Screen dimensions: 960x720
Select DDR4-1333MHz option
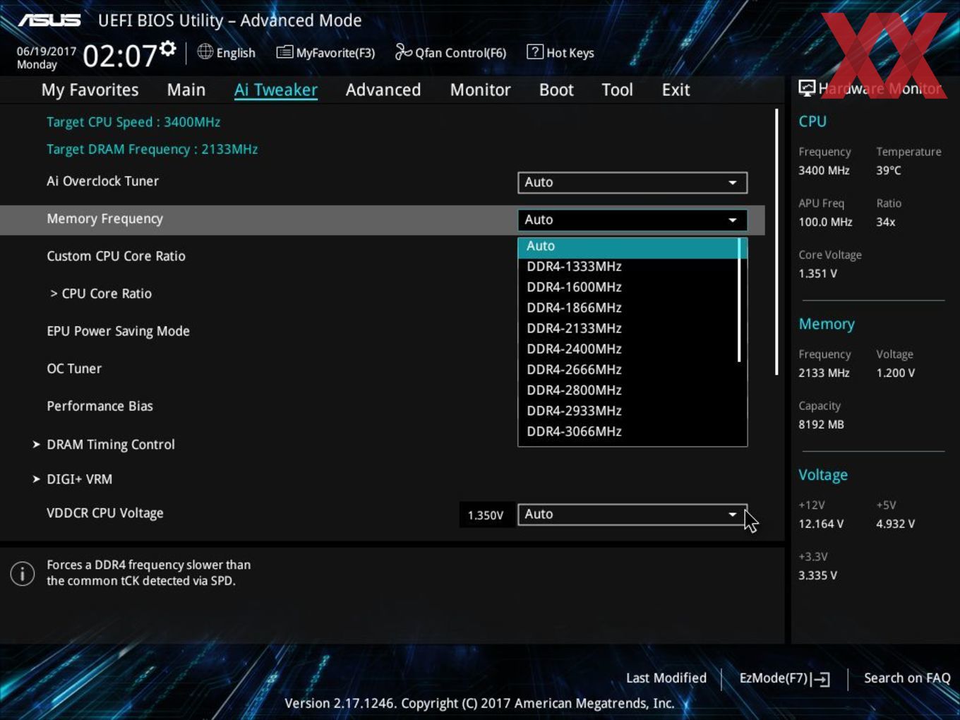(628, 267)
